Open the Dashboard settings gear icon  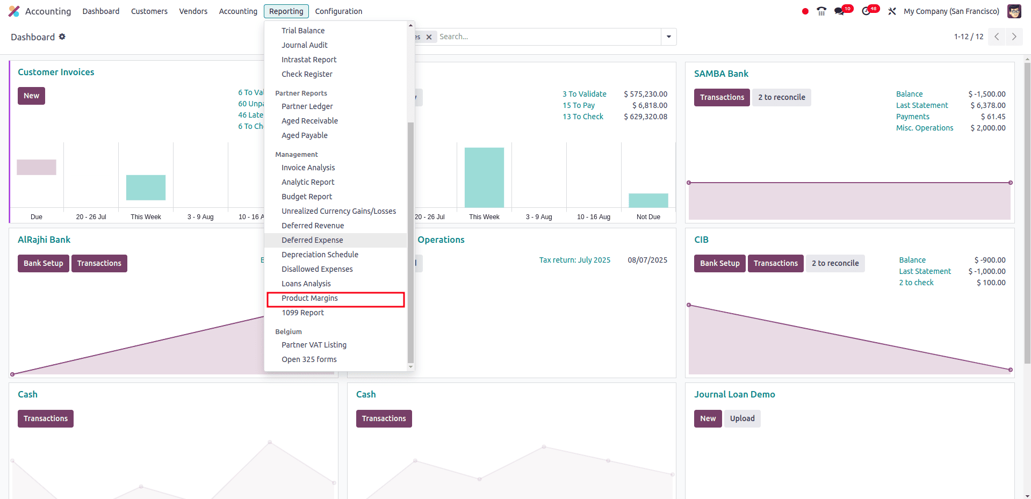62,37
